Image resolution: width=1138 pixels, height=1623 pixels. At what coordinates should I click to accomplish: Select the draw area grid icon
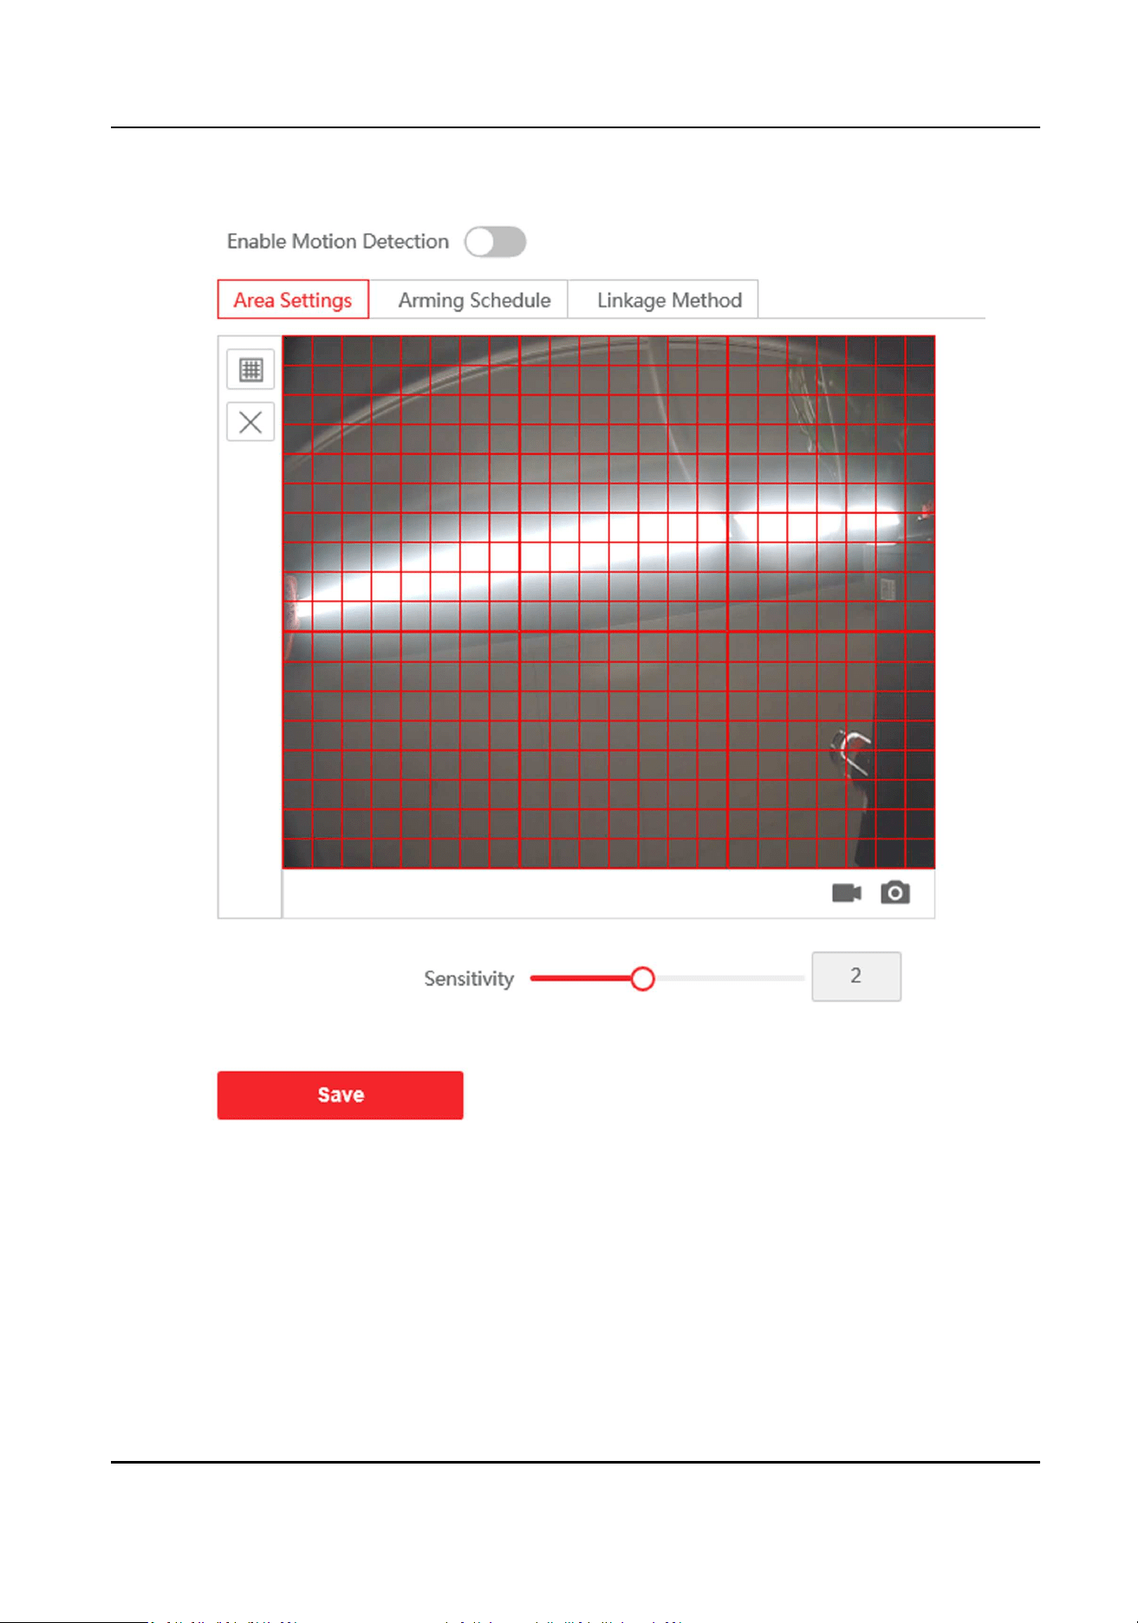coord(250,369)
